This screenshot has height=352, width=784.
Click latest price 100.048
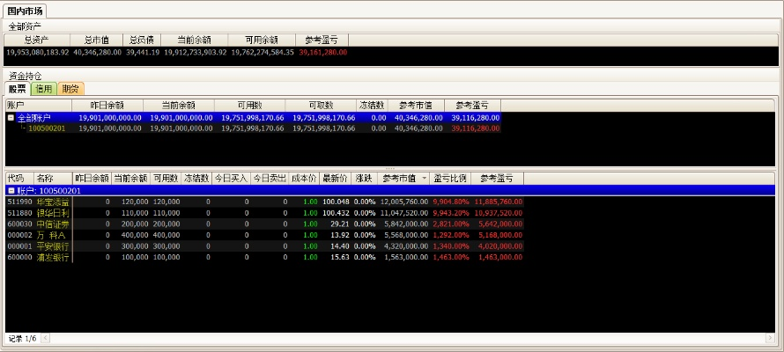click(x=336, y=202)
